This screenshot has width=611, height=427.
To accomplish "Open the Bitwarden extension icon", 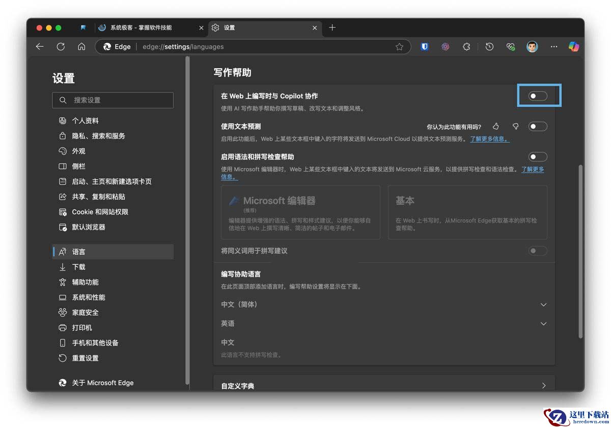I will (x=425, y=46).
